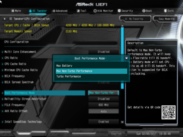
Task: Click the OC Tweaker flask icon
Action: pyautogui.click(x=30, y=11)
